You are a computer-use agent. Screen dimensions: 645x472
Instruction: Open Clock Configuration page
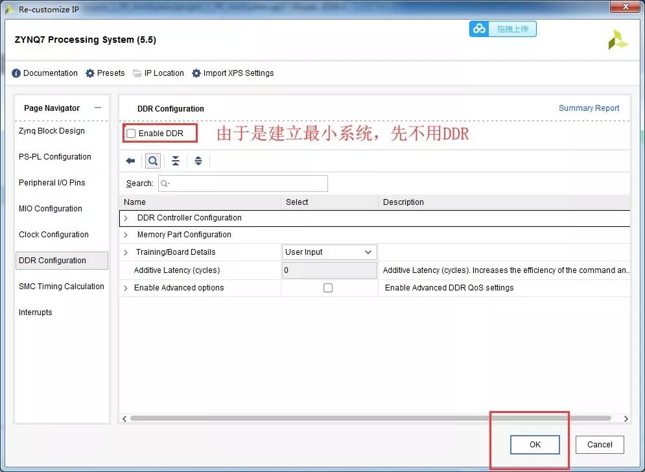pyautogui.click(x=53, y=235)
